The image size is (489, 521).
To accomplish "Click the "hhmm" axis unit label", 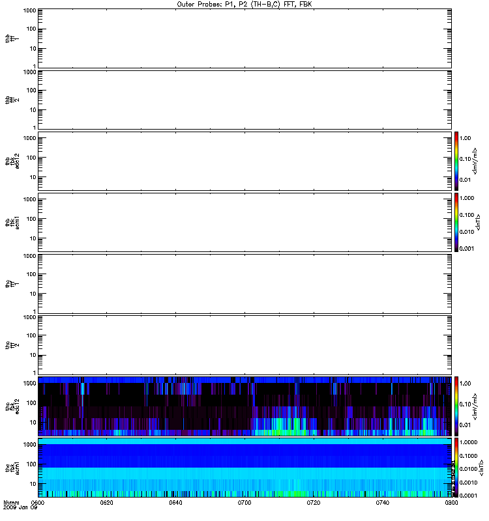I will [x=11, y=503].
